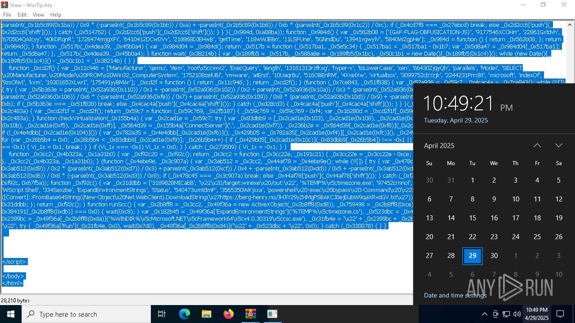Select April 1 in the calendar
The width and height of the screenshot is (575, 323).
pos(473,180)
